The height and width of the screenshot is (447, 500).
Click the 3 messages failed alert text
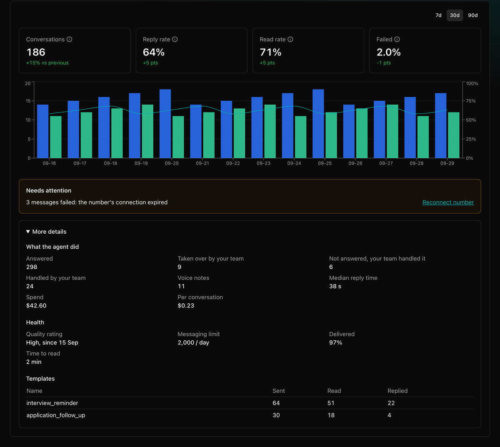pyautogui.click(x=97, y=202)
